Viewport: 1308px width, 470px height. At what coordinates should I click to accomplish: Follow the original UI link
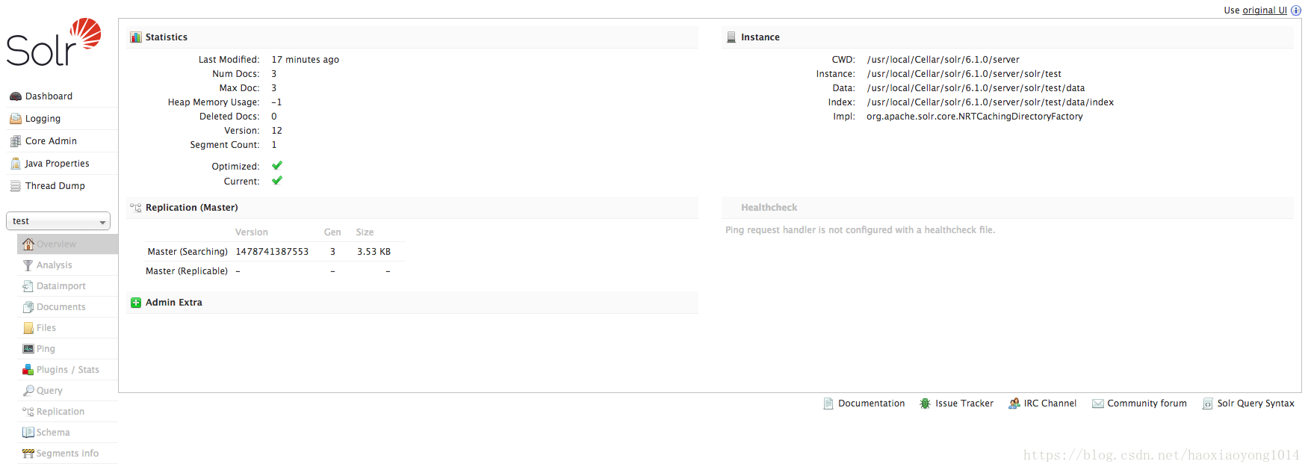click(x=1265, y=10)
